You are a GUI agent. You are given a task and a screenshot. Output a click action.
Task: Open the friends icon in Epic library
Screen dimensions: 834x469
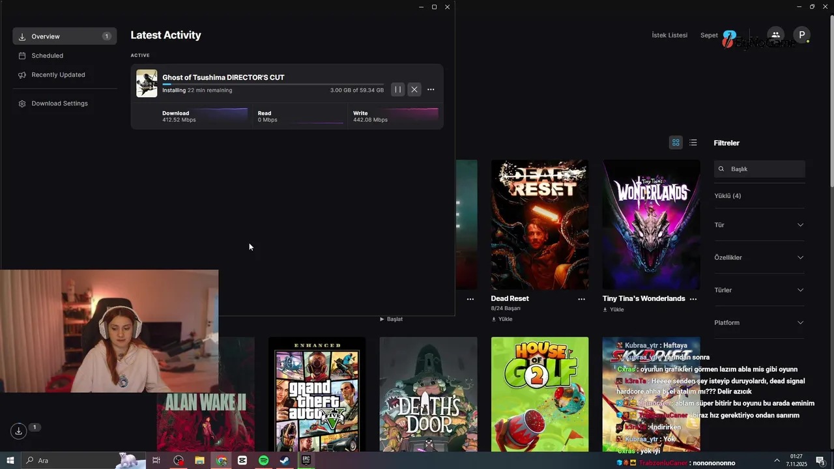(x=775, y=35)
